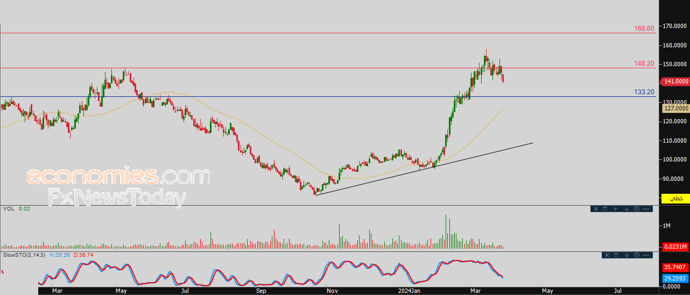Open VOL indicator settings gear
Viewport: 690px width, 295px height.
[637, 209]
